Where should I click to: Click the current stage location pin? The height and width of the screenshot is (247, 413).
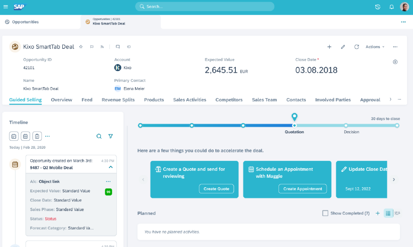pos(294,117)
